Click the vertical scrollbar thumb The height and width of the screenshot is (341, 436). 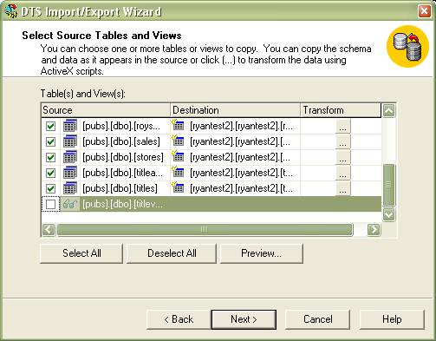pos(389,185)
